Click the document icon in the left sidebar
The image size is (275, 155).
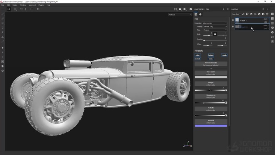[x=3, y=66]
